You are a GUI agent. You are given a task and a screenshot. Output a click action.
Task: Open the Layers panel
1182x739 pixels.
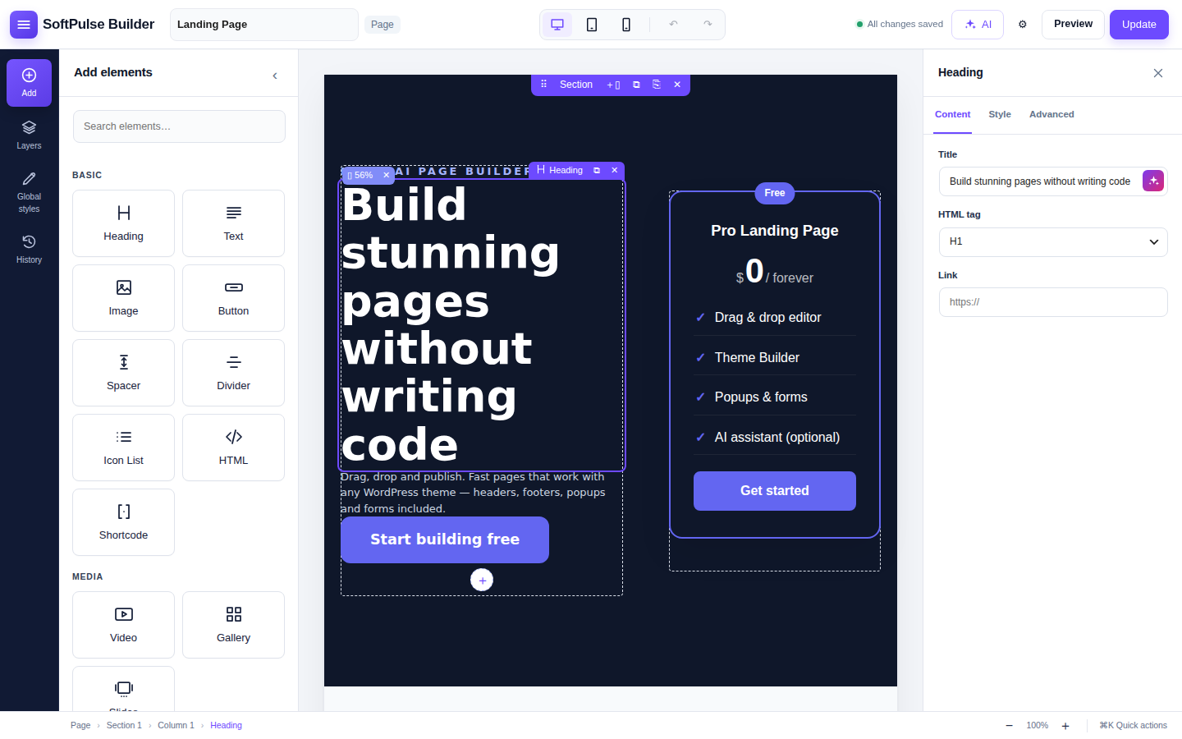coord(29,135)
